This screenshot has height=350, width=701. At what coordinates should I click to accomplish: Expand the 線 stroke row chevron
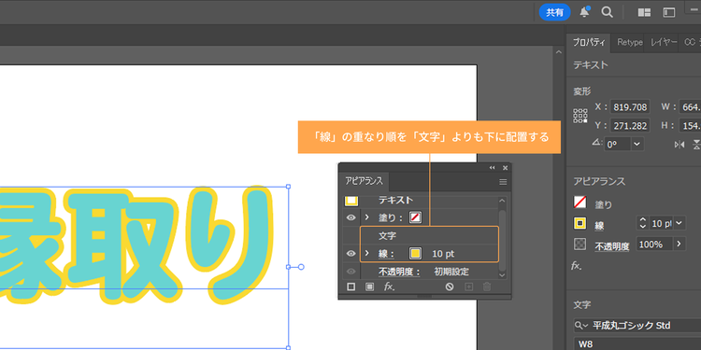(x=367, y=253)
